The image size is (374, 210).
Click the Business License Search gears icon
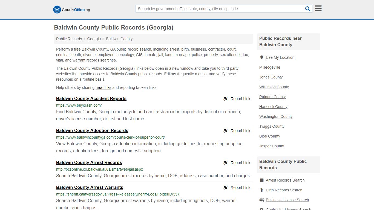(262, 200)
